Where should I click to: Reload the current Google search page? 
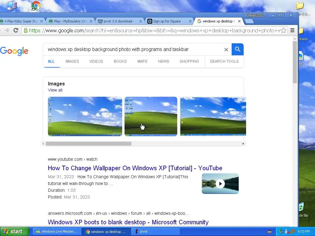(x=16, y=30)
